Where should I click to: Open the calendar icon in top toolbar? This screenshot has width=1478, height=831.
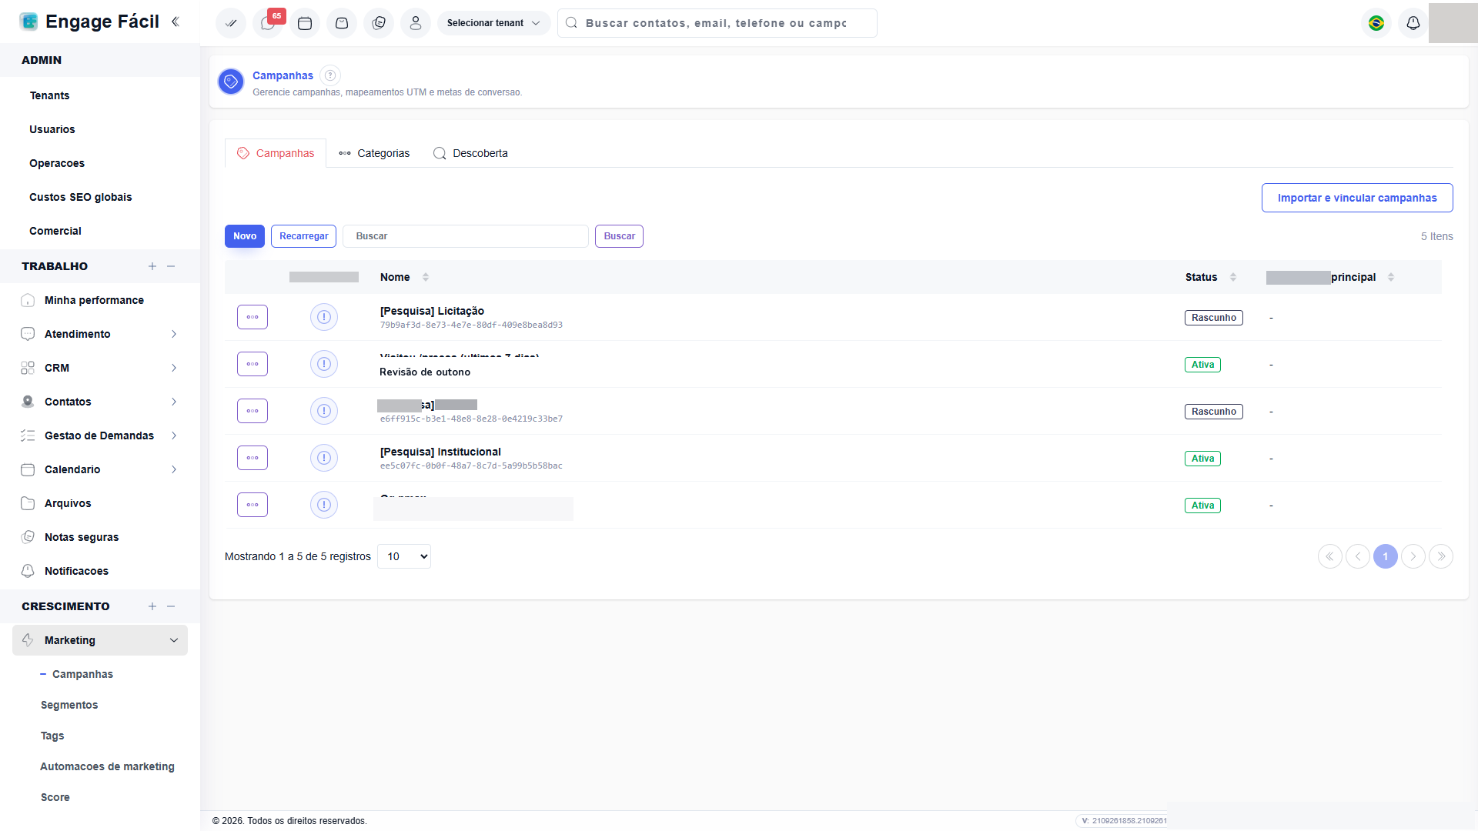305,23
